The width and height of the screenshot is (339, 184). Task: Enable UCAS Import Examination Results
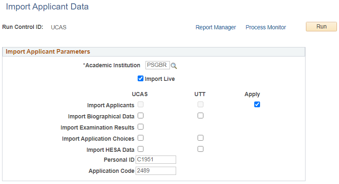coord(141,127)
